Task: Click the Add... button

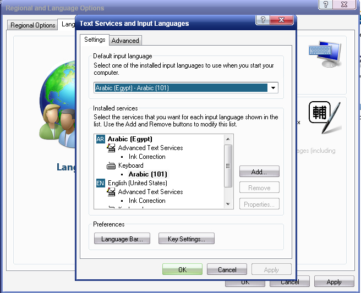Action: 259,172
